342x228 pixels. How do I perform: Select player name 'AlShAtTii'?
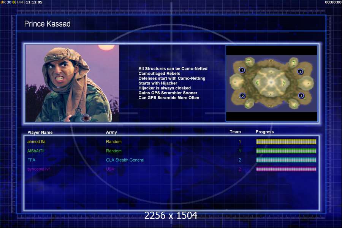[36, 151]
